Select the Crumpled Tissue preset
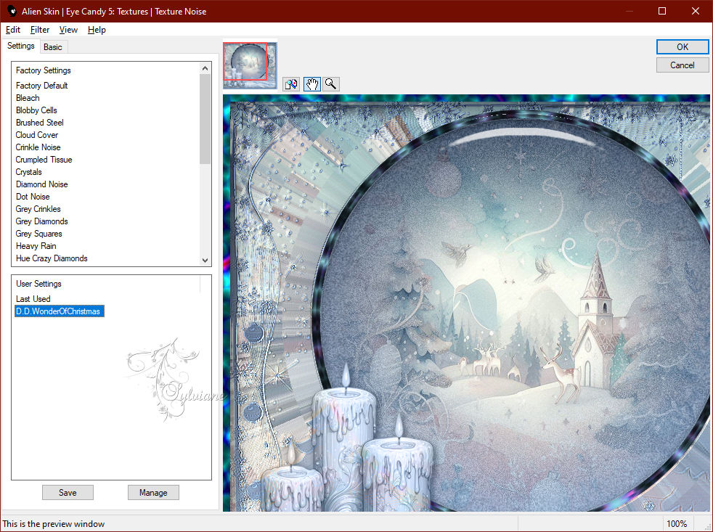713x532 pixels. coord(44,159)
